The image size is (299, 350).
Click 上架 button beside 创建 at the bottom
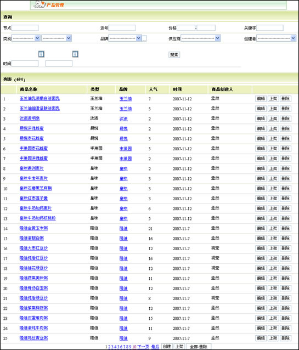179,346
